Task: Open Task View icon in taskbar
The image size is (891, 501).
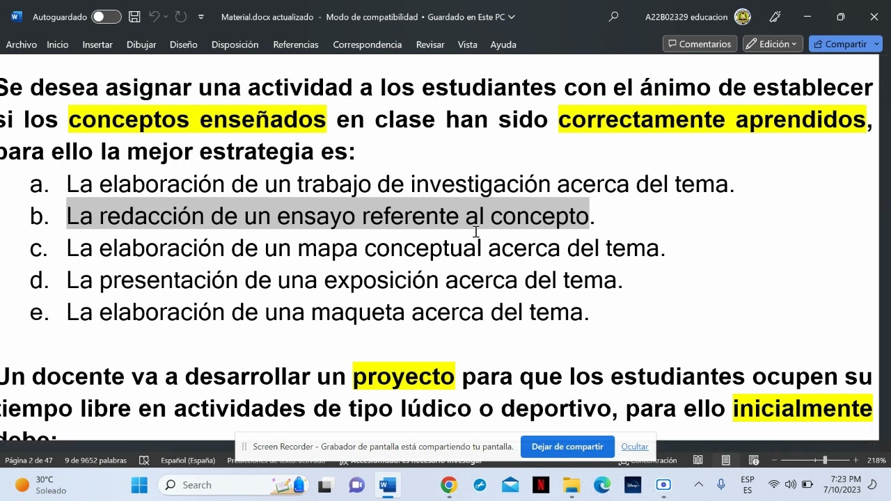Action: 325,485
